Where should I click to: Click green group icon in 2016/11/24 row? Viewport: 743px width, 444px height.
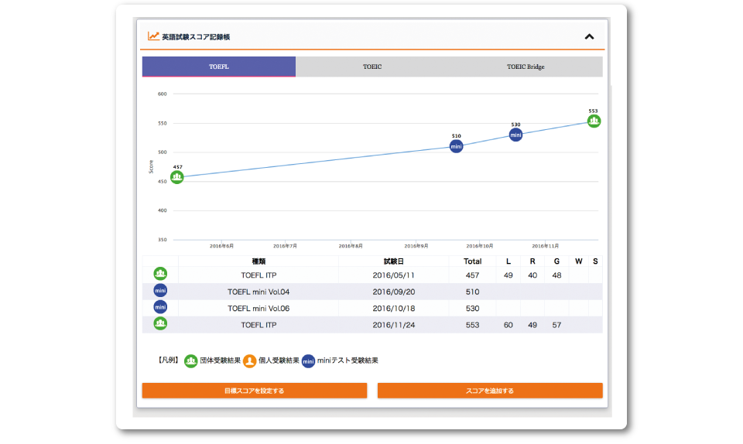pos(160,323)
